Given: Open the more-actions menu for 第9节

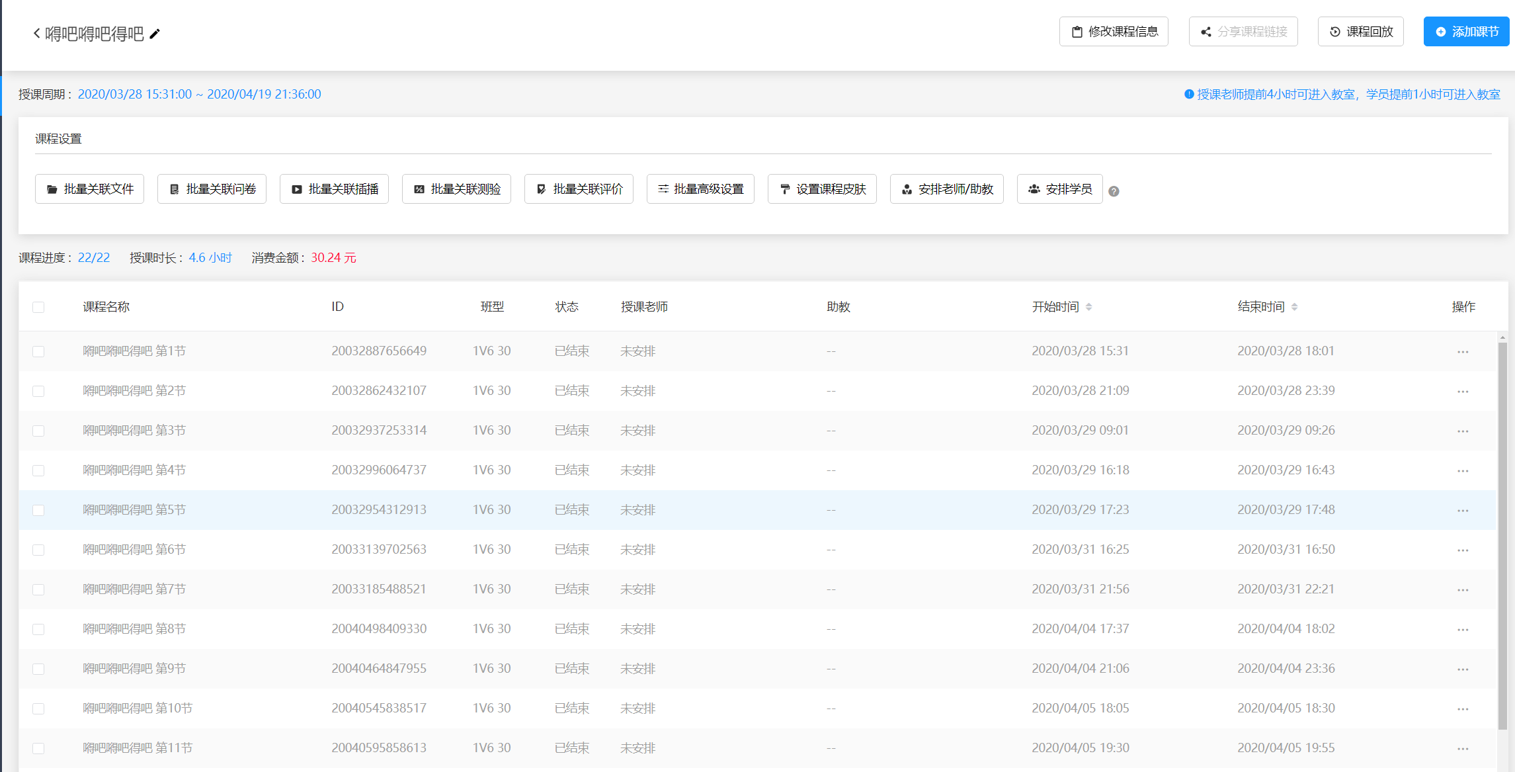Looking at the screenshot, I should click(x=1463, y=669).
